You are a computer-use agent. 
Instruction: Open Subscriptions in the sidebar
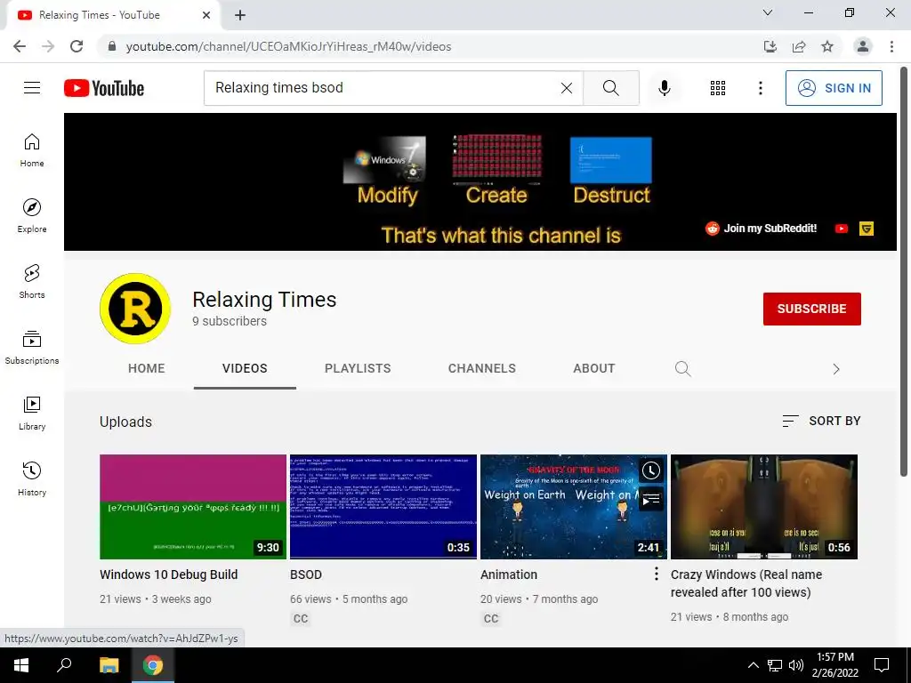click(x=32, y=348)
